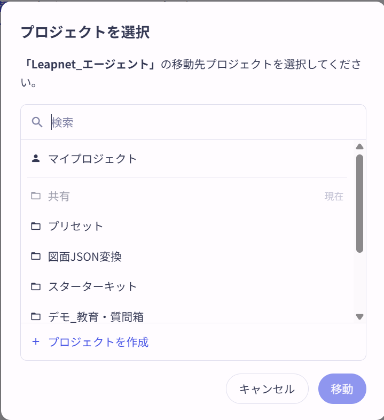Choose the 図面JSON変換 project
Screen dimensions: 384x420
[187, 256]
